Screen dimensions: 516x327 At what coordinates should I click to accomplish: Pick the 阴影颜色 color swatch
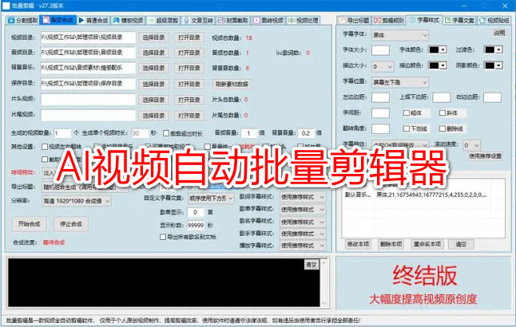pyautogui.click(x=493, y=65)
